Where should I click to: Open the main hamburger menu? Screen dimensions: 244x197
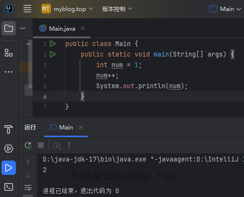point(27,9)
